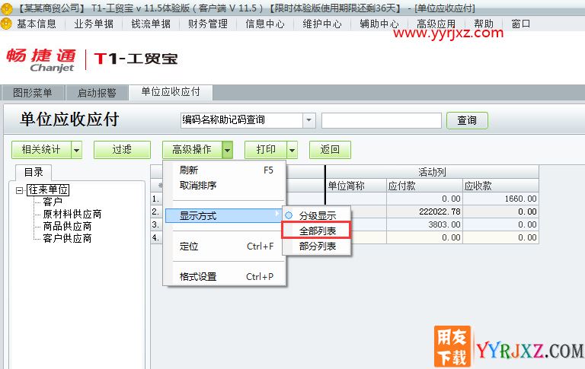This screenshot has width=585, height=369.
Task: Select 客户 in the directory tree
Action: 53,202
